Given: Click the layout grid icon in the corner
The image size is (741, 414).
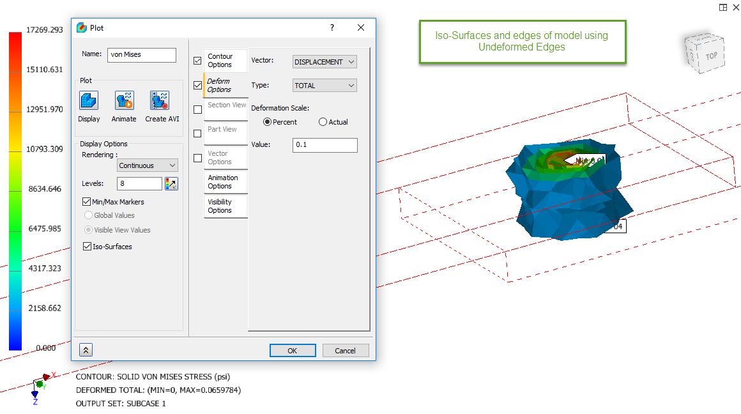Looking at the screenshot, I should tap(722, 7).
